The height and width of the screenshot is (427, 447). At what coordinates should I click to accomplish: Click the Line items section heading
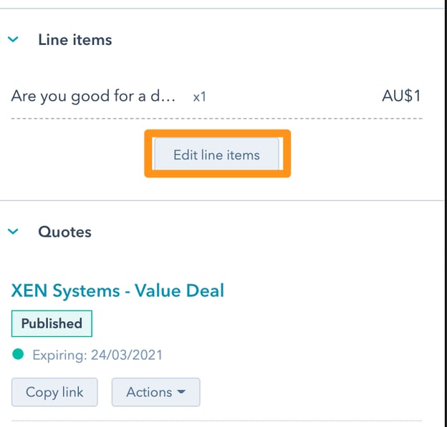pos(75,40)
